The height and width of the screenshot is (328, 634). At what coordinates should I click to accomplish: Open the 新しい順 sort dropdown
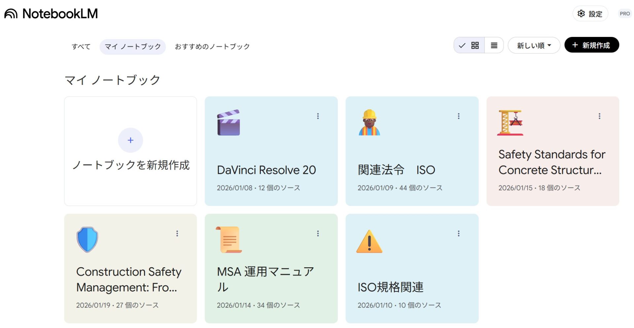pyautogui.click(x=534, y=46)
